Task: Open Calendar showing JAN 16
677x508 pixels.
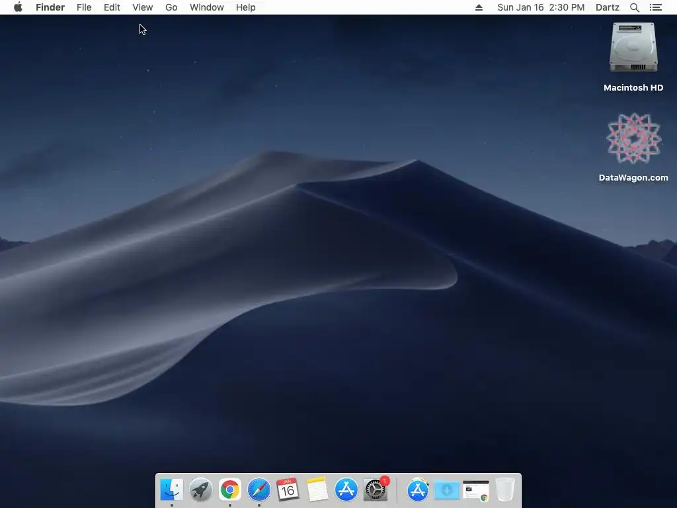Action: coord(288,490)
